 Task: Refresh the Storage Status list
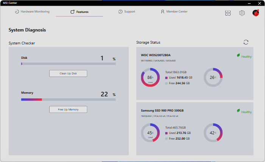(246, 42)
